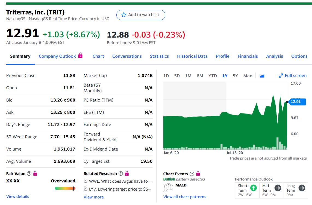
Task: Go to the Options tab
Action: pos(299,56)
